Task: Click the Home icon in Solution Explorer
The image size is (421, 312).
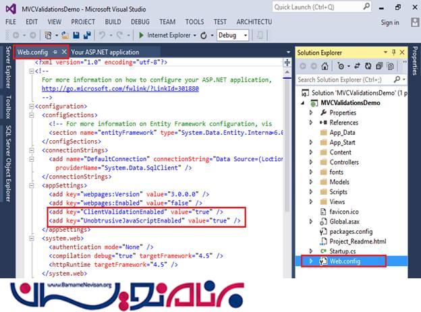Action: click(x=325, y=66)
